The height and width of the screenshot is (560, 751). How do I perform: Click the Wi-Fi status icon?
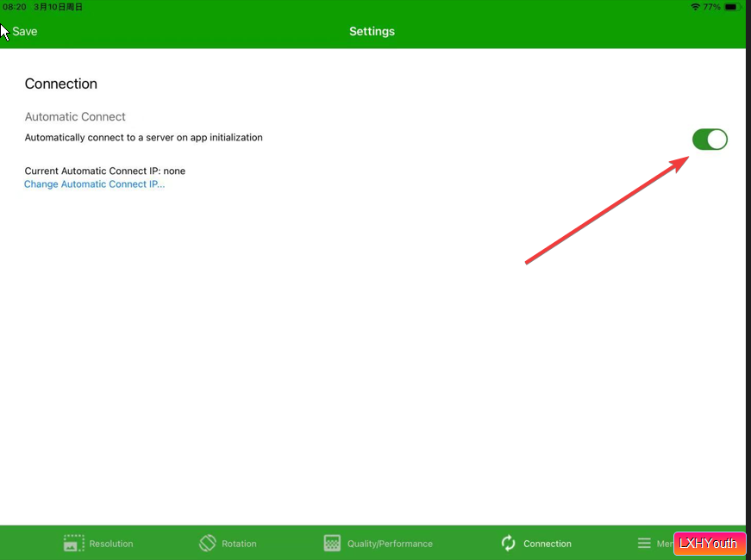pos(695,7)
